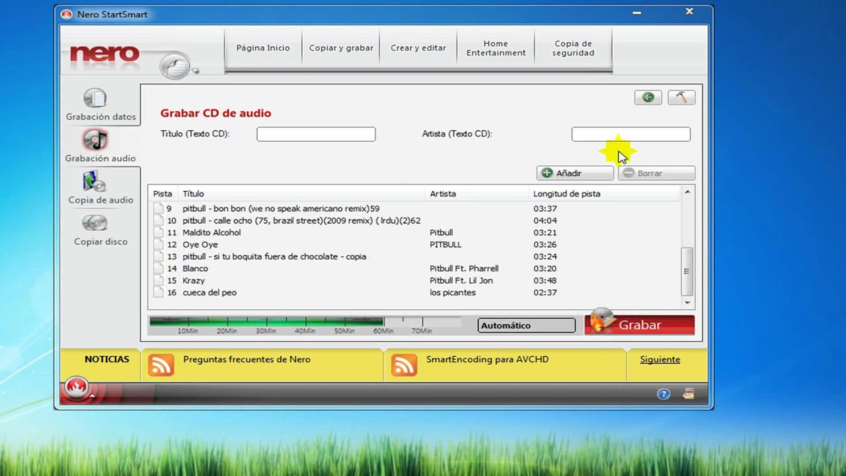This screenshot has height=476, width=846.
Task: Click artist 'Pitbull Ft. Lil Jon'
Action: coord(461,280)
